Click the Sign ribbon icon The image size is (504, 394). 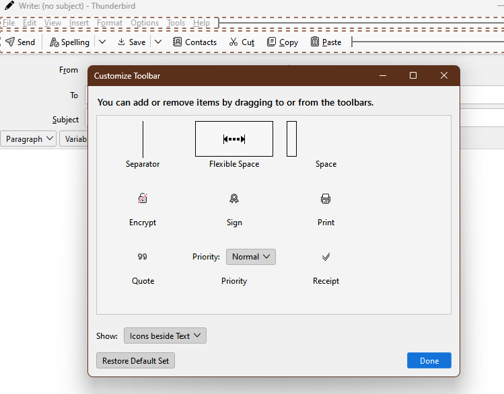pyautogui.click(x=234, y=198)
